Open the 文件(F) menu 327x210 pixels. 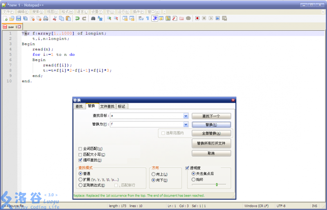tap(8, 12)
